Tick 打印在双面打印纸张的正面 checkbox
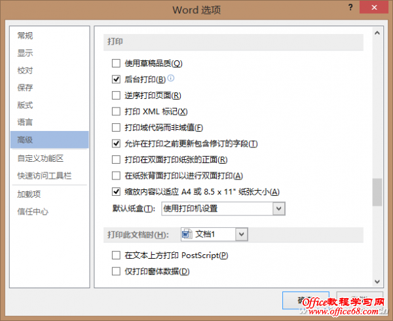Screen dimensions: 393x321 116,160
